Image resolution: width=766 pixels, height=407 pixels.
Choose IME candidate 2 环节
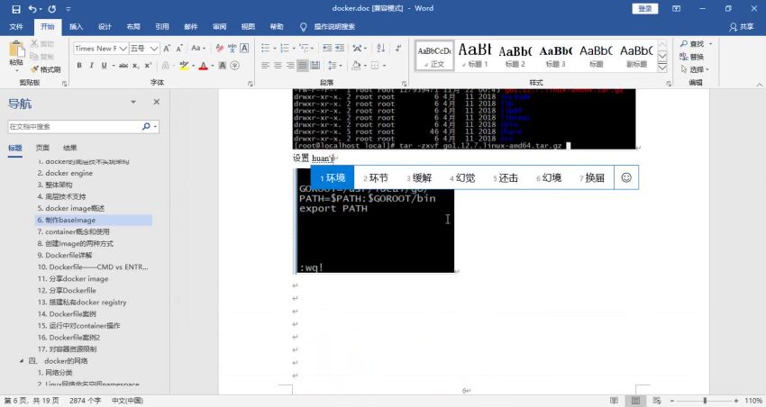376,177
